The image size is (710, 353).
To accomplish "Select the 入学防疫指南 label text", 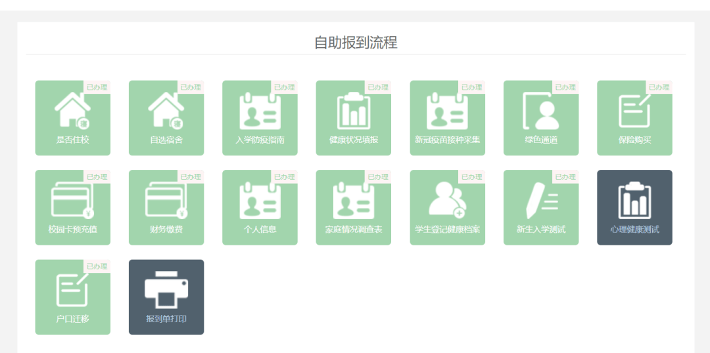I will (260, 140).
